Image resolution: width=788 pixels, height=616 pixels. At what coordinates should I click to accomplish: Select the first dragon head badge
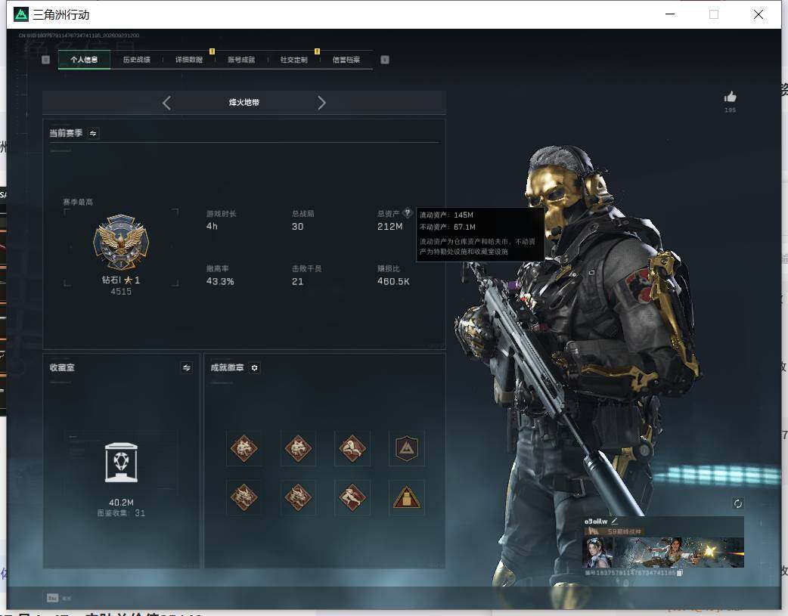click(244, 497)
